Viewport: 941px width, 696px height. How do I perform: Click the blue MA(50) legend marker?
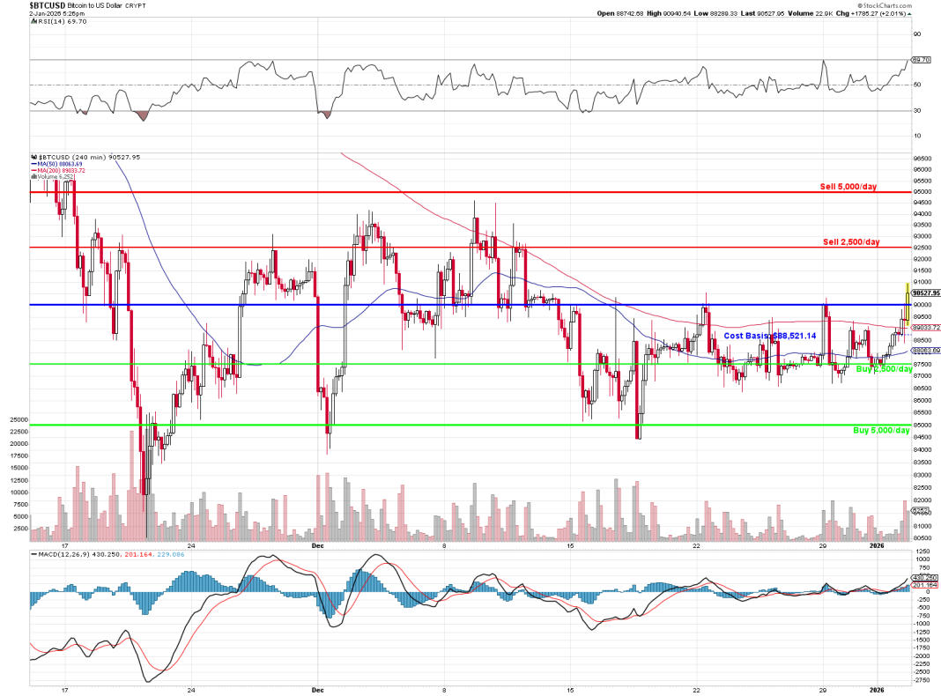[x=32, y=164]
